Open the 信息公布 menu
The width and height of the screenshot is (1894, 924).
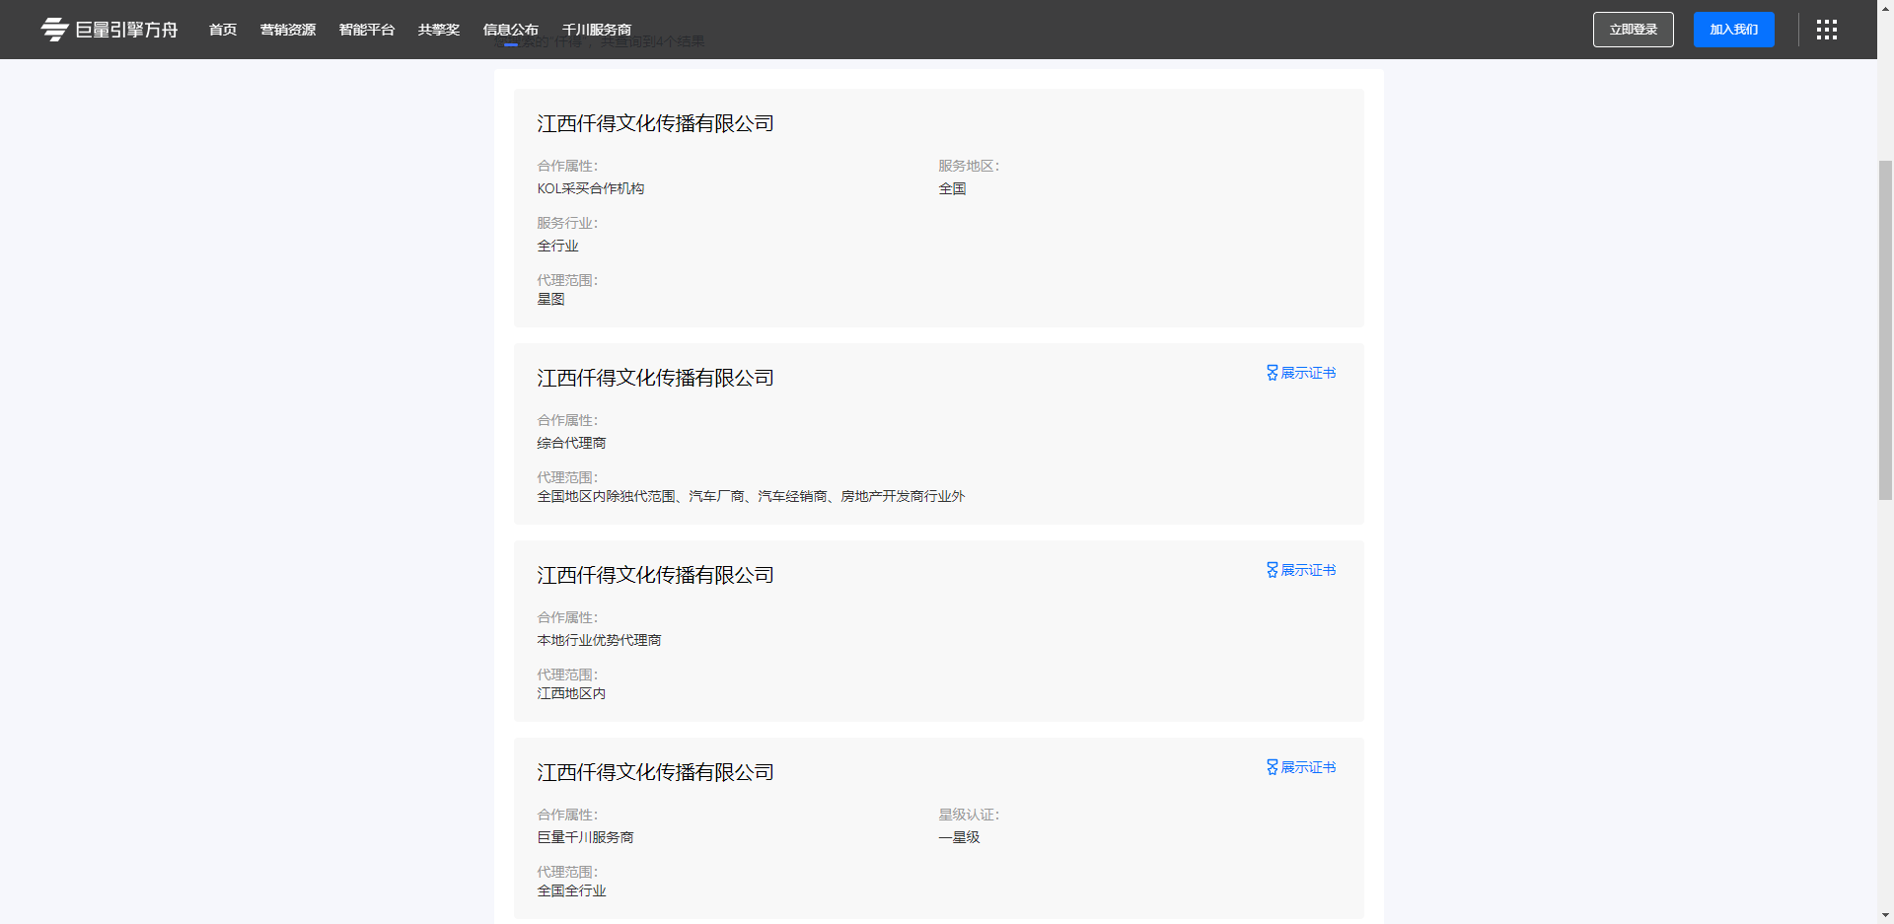pyautogui.click(x=511, y=30)
